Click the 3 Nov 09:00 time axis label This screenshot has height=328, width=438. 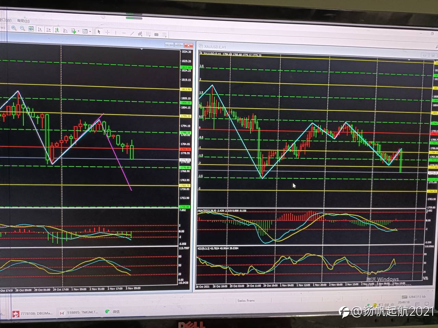pyautogui.click(x=133, y=288)
